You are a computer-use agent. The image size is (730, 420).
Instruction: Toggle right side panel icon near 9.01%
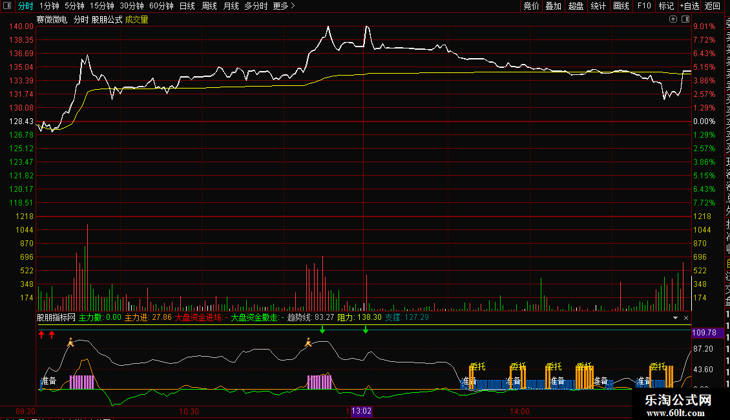pos(685,20)
